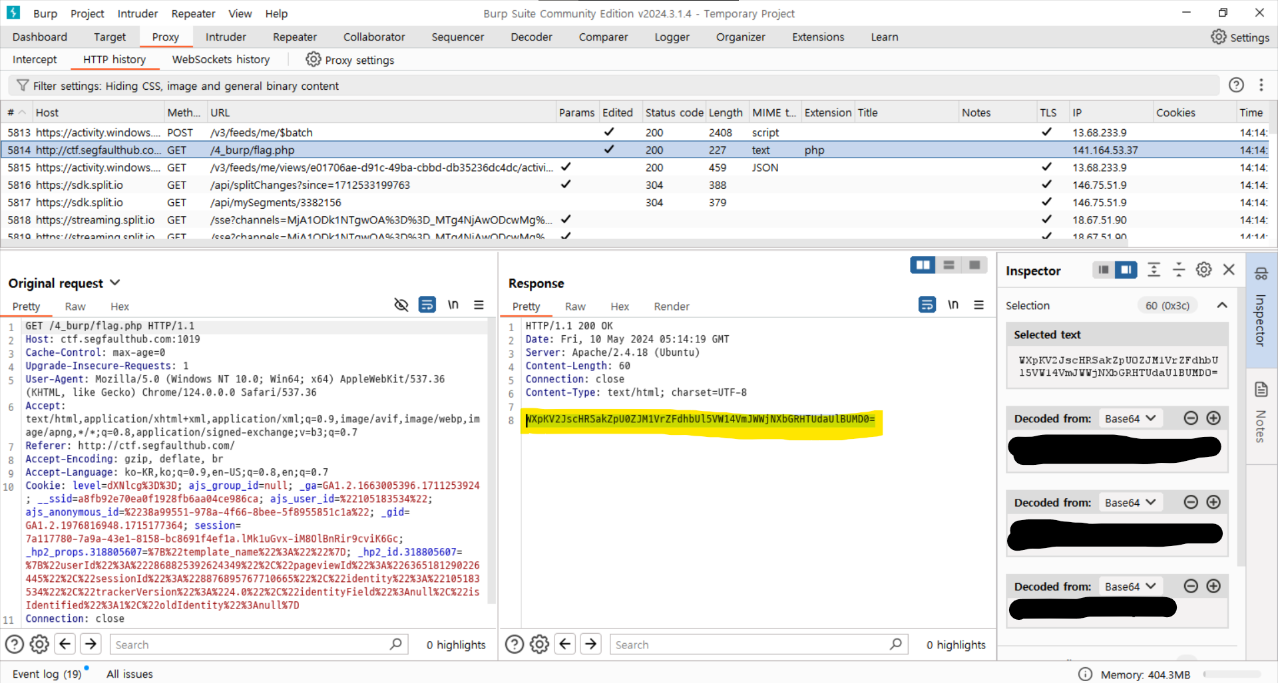1278x683 pixels.
Task: Open the Decoder tab
Action: [531, 37]
